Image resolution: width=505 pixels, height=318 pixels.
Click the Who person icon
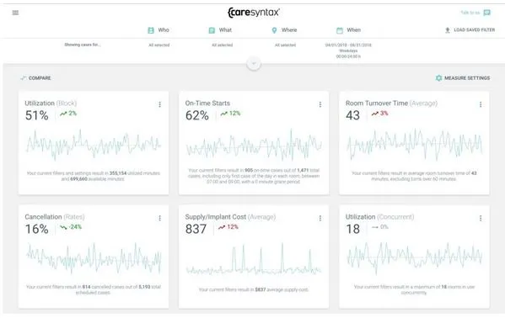[151, 30]
